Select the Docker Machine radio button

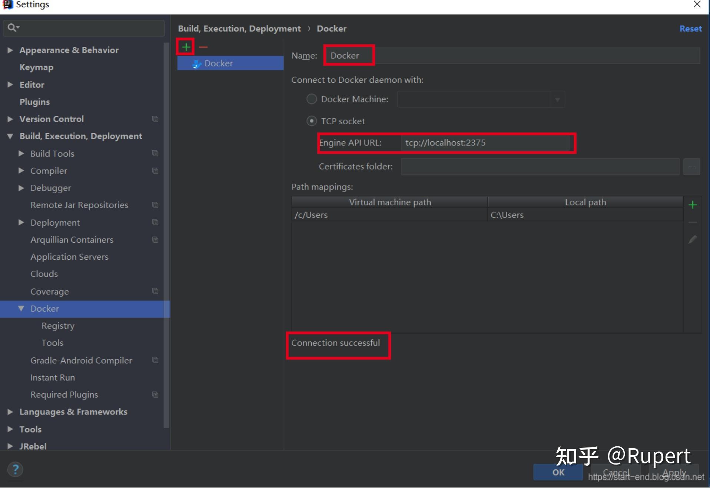311,99
